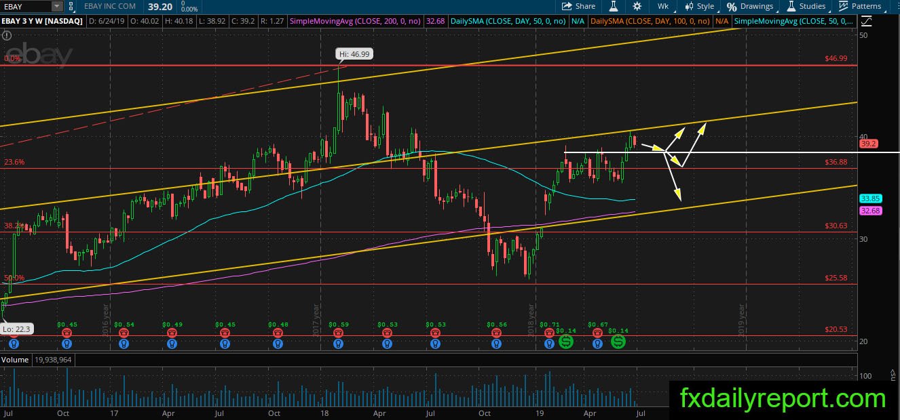Click earnings bulb icon below $0.48
The width and height of the screenshot is (900, 420).
point(277,343)
